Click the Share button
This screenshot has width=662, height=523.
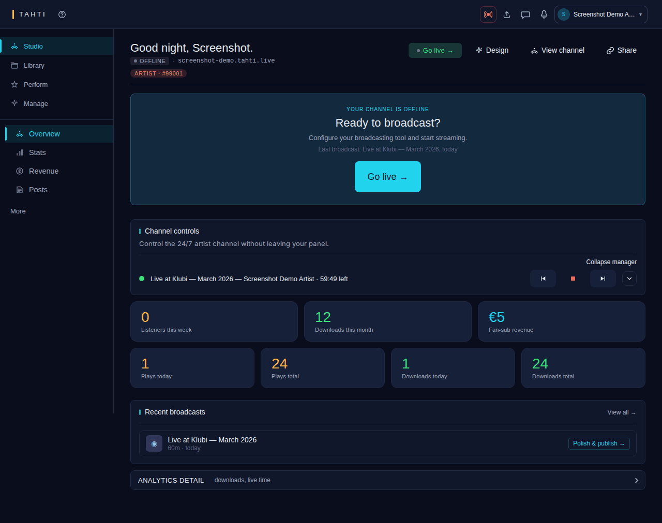622,50
